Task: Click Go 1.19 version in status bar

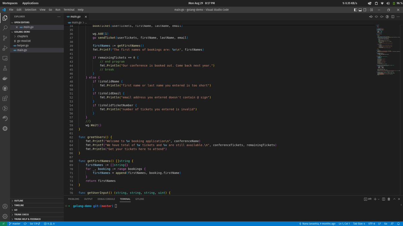Action: 35,223
